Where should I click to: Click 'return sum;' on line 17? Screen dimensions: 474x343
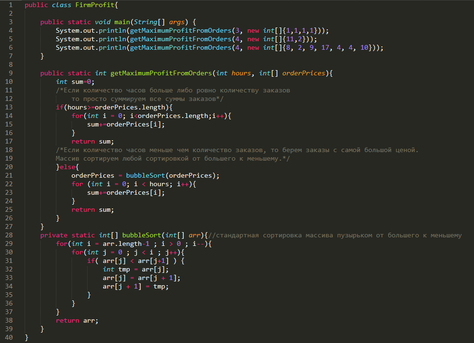click(93, 141)
